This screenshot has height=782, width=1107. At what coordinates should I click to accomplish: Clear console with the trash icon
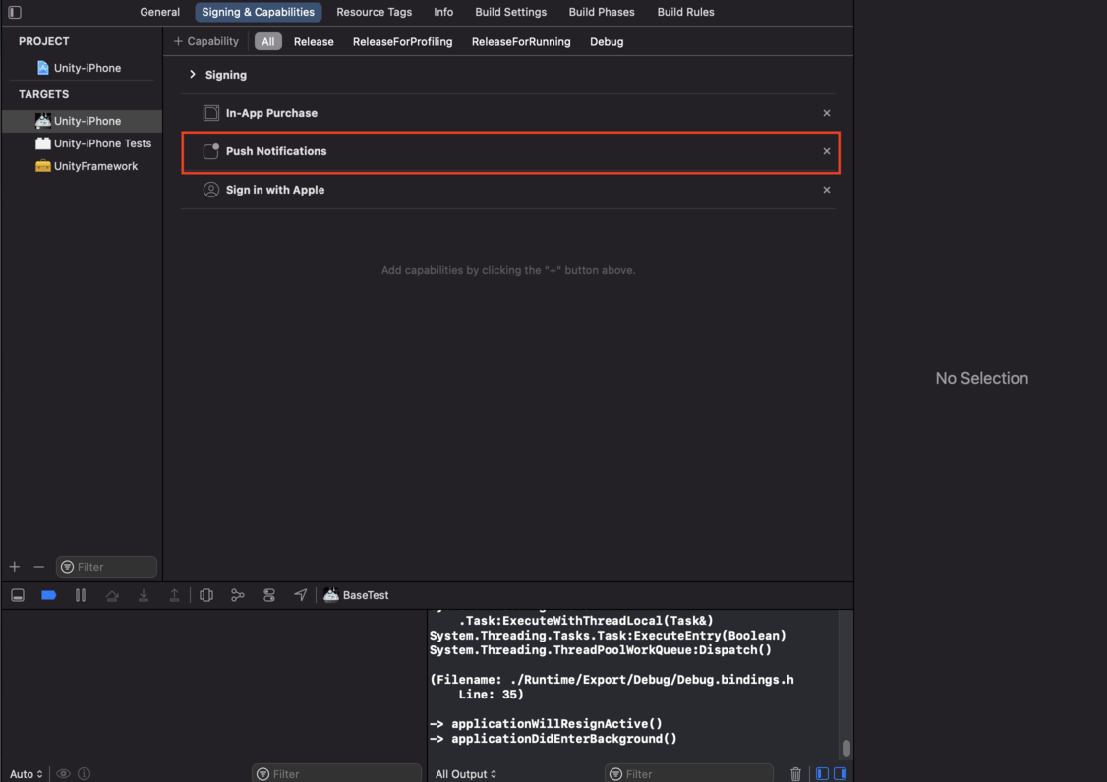[x=795, y=773]
